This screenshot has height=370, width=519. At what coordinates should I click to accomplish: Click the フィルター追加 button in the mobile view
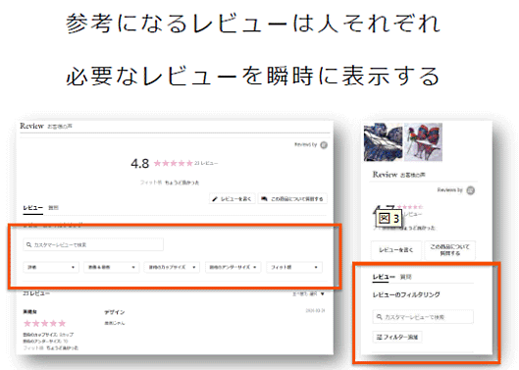click(397, 338)
